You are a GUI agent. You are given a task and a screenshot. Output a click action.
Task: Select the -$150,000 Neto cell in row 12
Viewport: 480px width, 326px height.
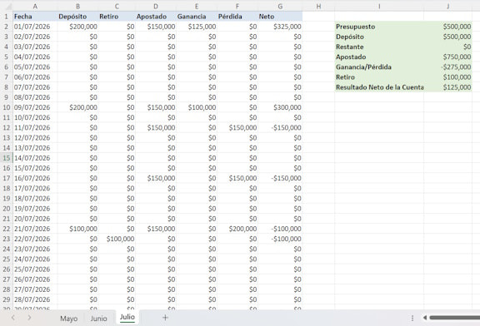280,128
